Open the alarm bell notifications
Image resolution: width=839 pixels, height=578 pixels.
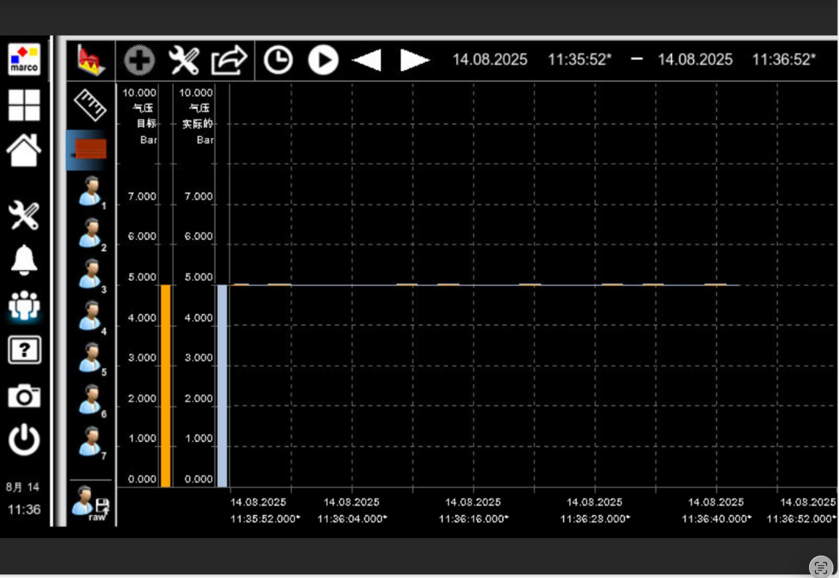coord(24,260)
